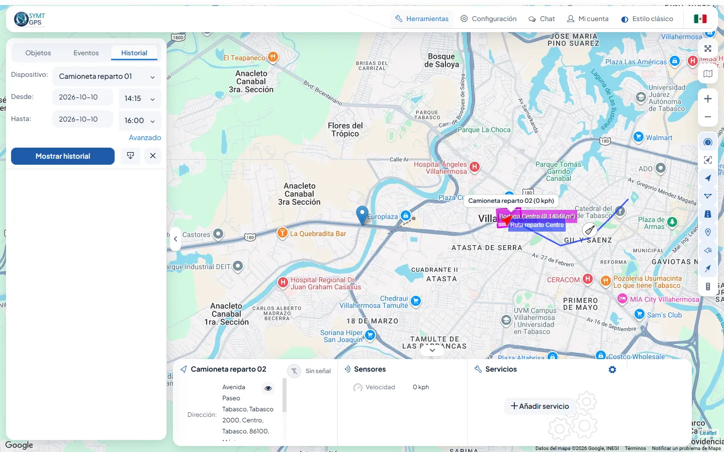Click the Mexico flag language icon
This screenshot has width=724, height=452.
[700, 19]
